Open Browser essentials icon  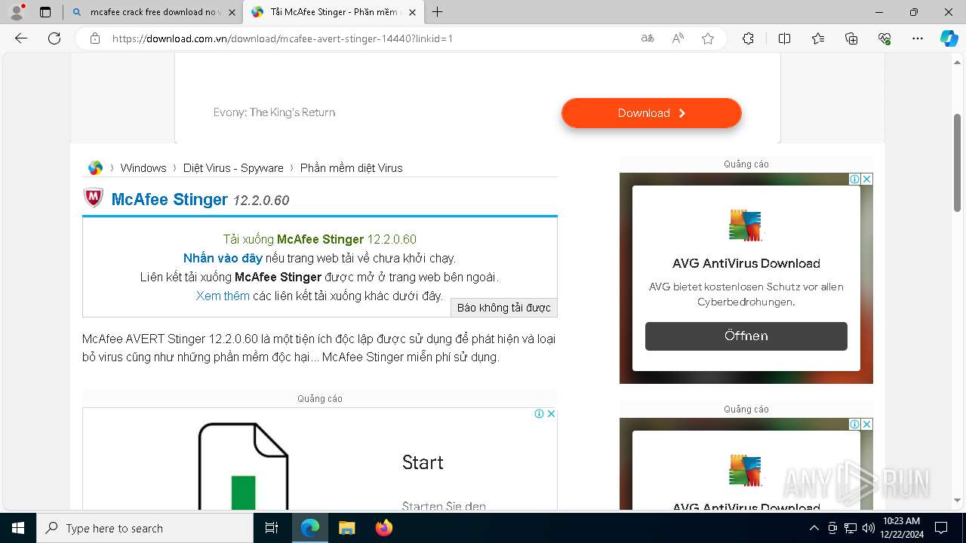(x=884, y=38)
